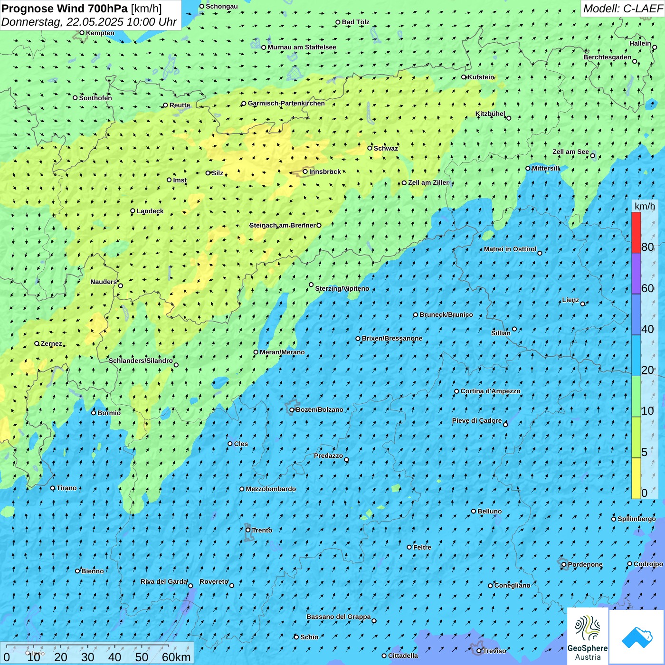Click the km/h legend heading
The width and height of the screenshot is (665, 665).
[645, 206]
